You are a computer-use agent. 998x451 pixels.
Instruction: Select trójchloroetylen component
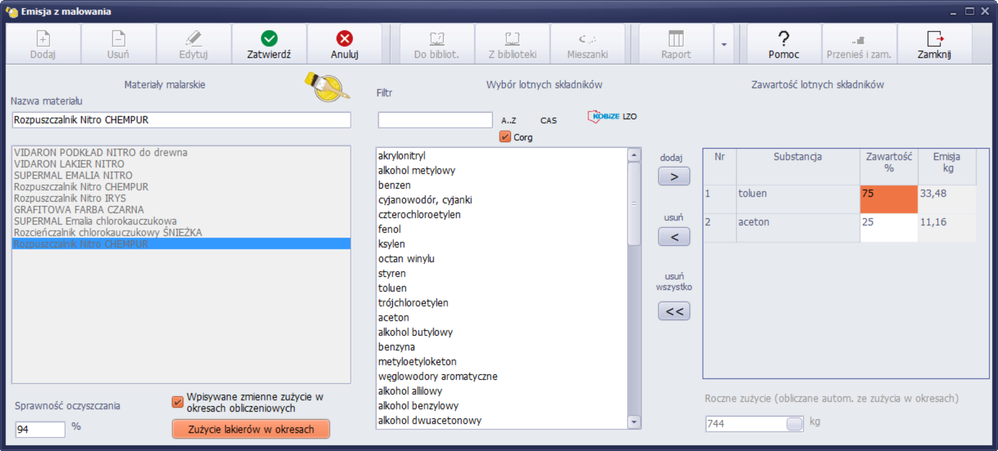click(x=502, y=303)
